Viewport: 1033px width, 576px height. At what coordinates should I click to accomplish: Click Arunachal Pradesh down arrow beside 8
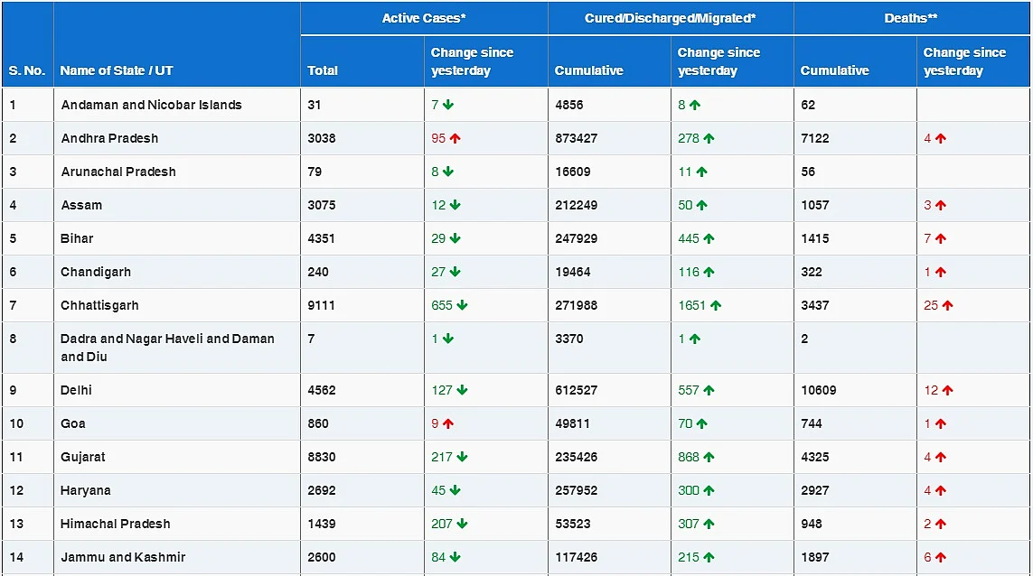click(448, 172)
